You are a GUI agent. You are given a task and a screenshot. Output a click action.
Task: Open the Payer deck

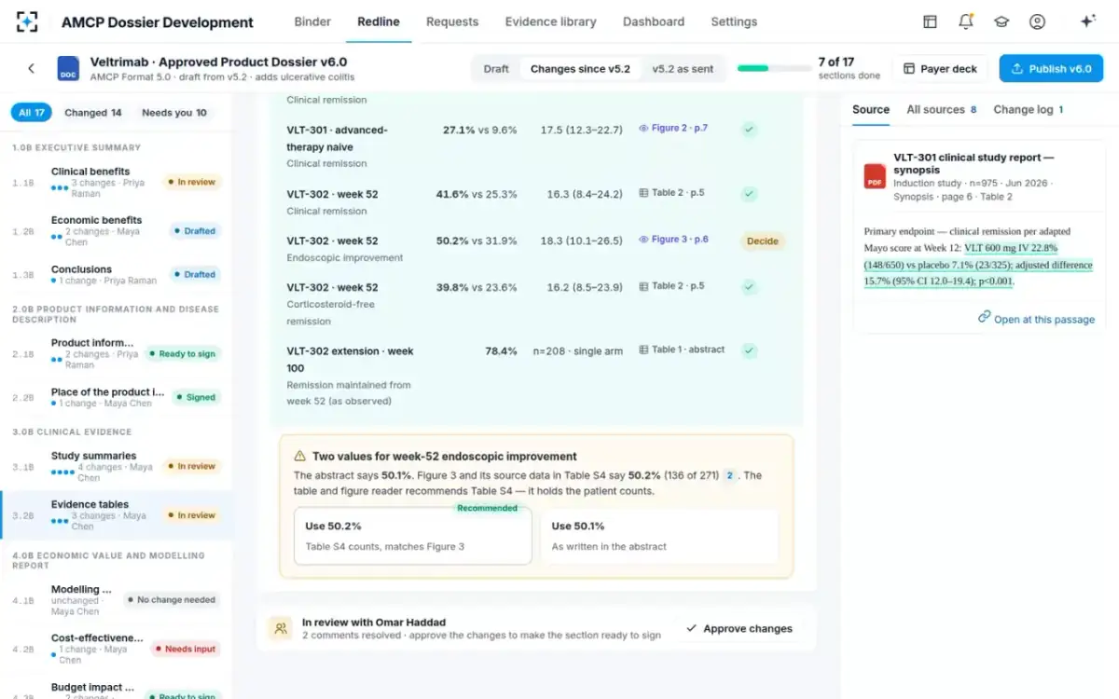click(940, 69)
